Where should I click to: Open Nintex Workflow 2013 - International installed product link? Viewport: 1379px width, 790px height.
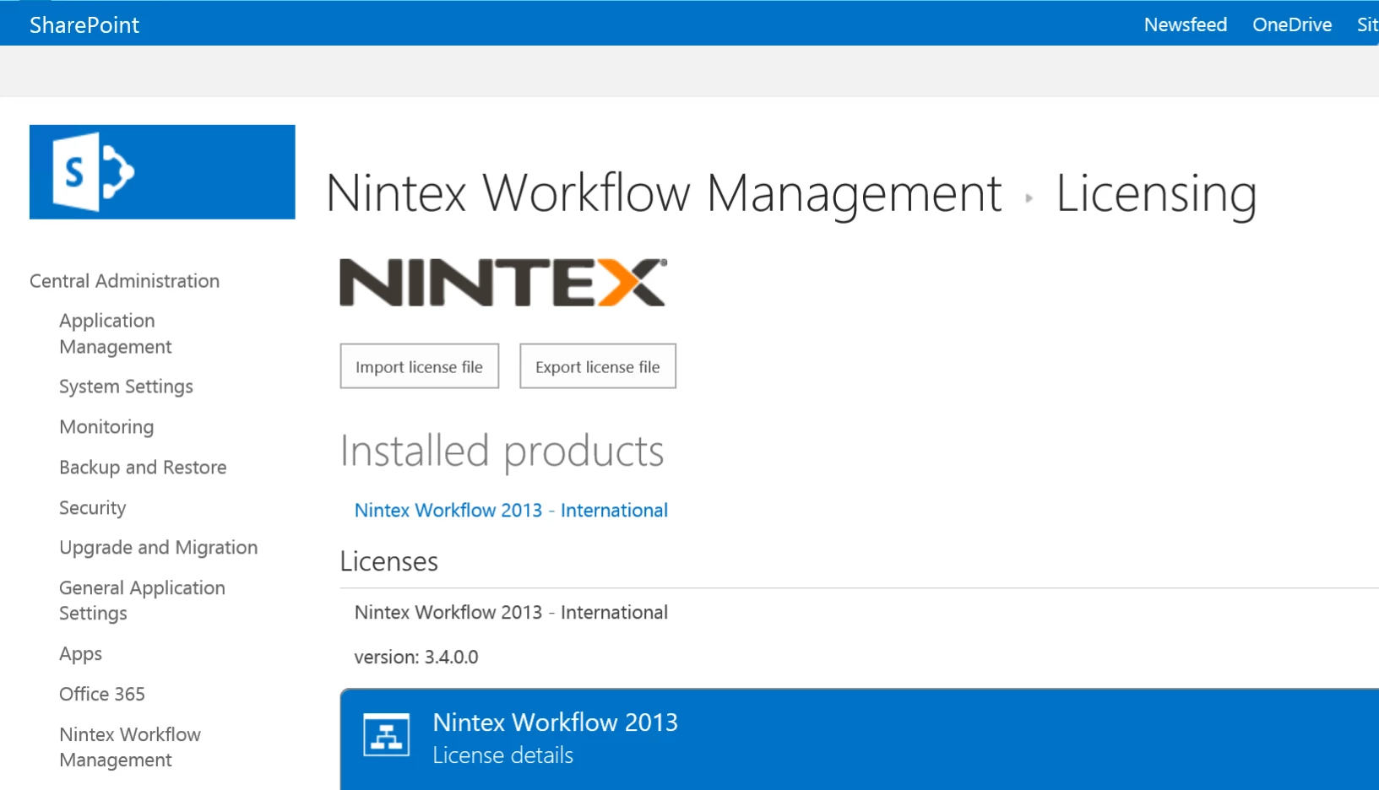click(511, 511)
